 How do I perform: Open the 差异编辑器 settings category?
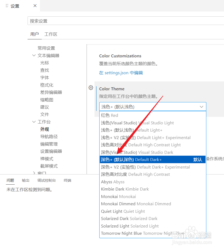click(51, 92)
